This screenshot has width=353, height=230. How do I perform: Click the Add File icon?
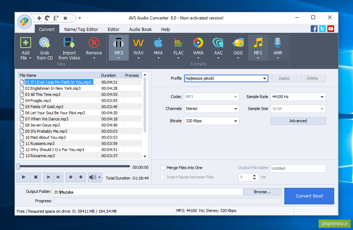pos(25,43)
